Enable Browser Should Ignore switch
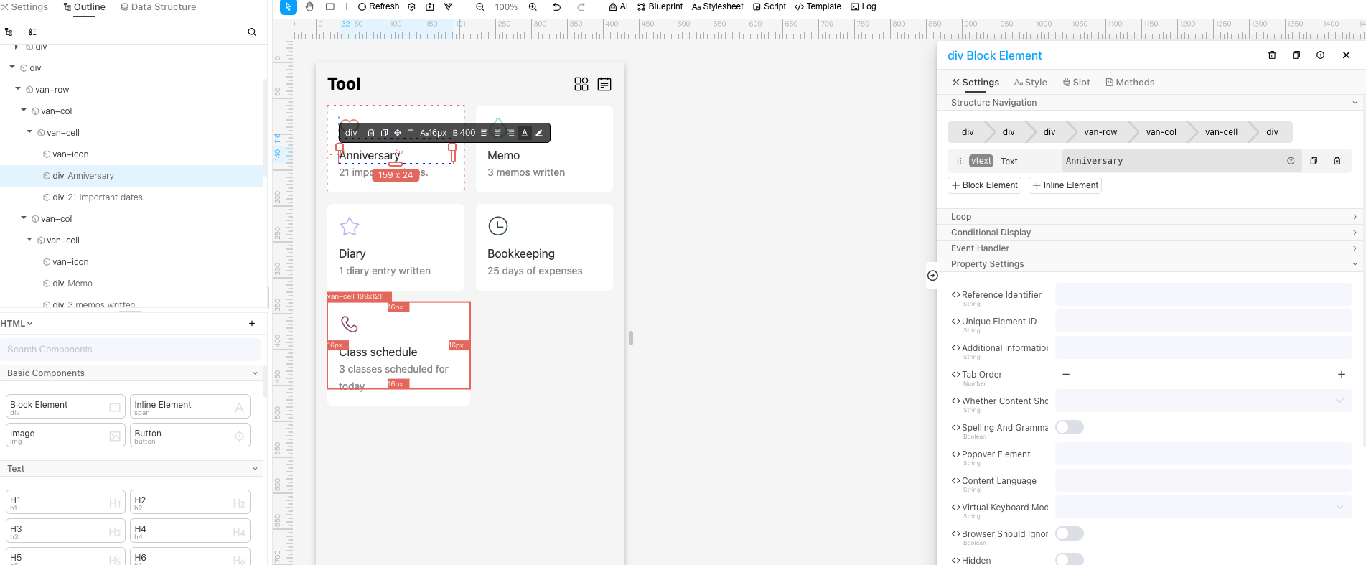Image resolution: width=1366 pixels, height=565 pixels. (x=1069, y=533)
